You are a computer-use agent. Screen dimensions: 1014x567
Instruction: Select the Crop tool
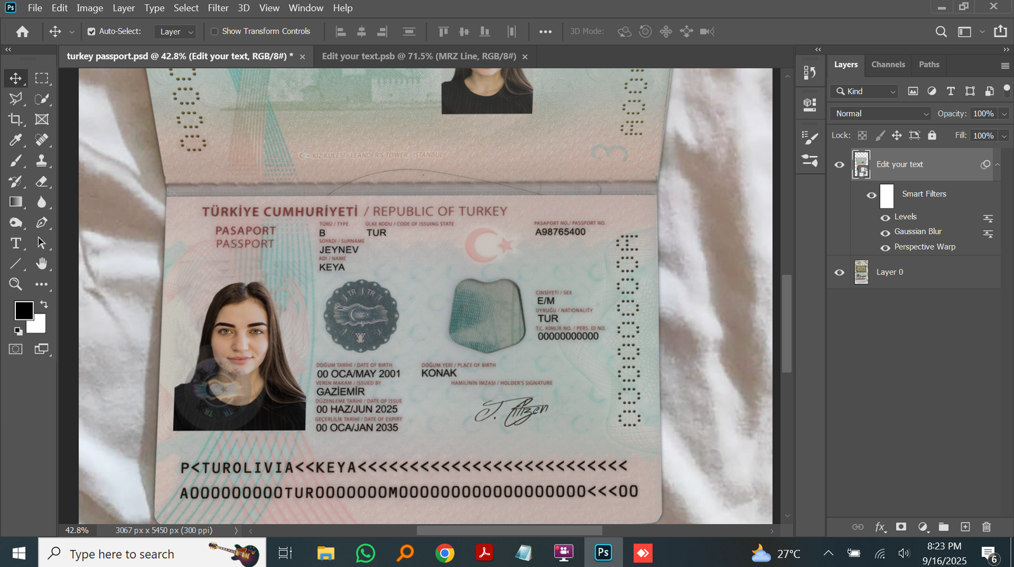click(x=15, y=119)
